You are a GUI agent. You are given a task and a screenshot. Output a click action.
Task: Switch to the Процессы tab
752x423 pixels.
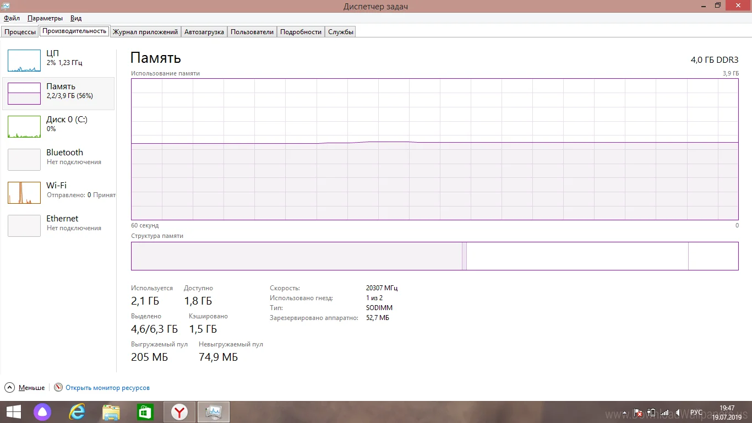pos(20,32)
